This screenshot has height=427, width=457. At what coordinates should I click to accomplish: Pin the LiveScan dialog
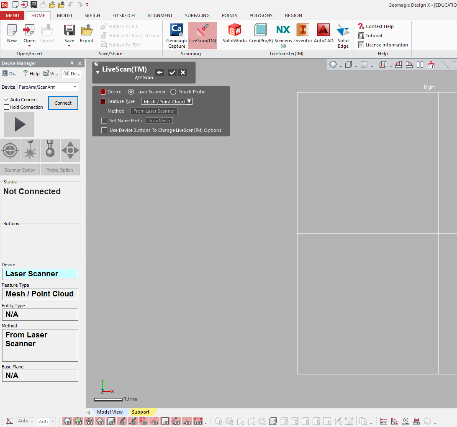click(96, 64)
